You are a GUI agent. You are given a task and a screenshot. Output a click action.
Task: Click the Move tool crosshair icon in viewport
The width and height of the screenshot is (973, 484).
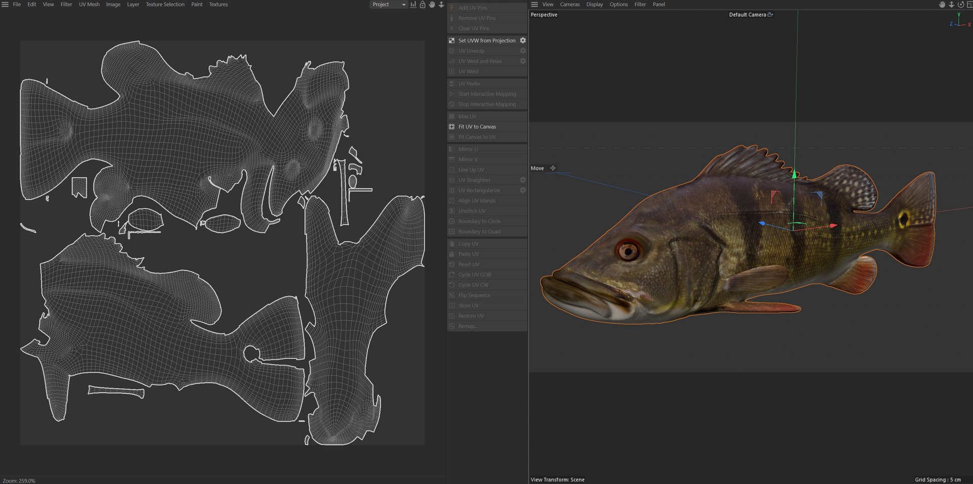click(553, 168)
